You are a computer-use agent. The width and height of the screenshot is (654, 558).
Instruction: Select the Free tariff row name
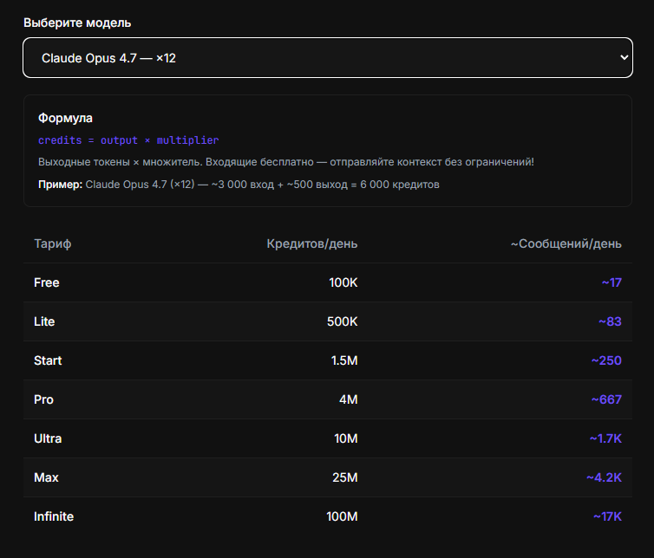(x=47, y=282)
